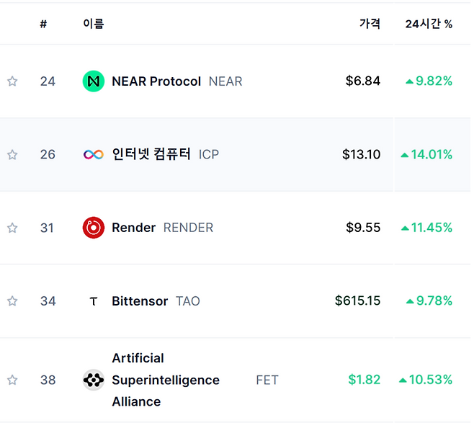Open the Render coin name link

coord(134,228)
